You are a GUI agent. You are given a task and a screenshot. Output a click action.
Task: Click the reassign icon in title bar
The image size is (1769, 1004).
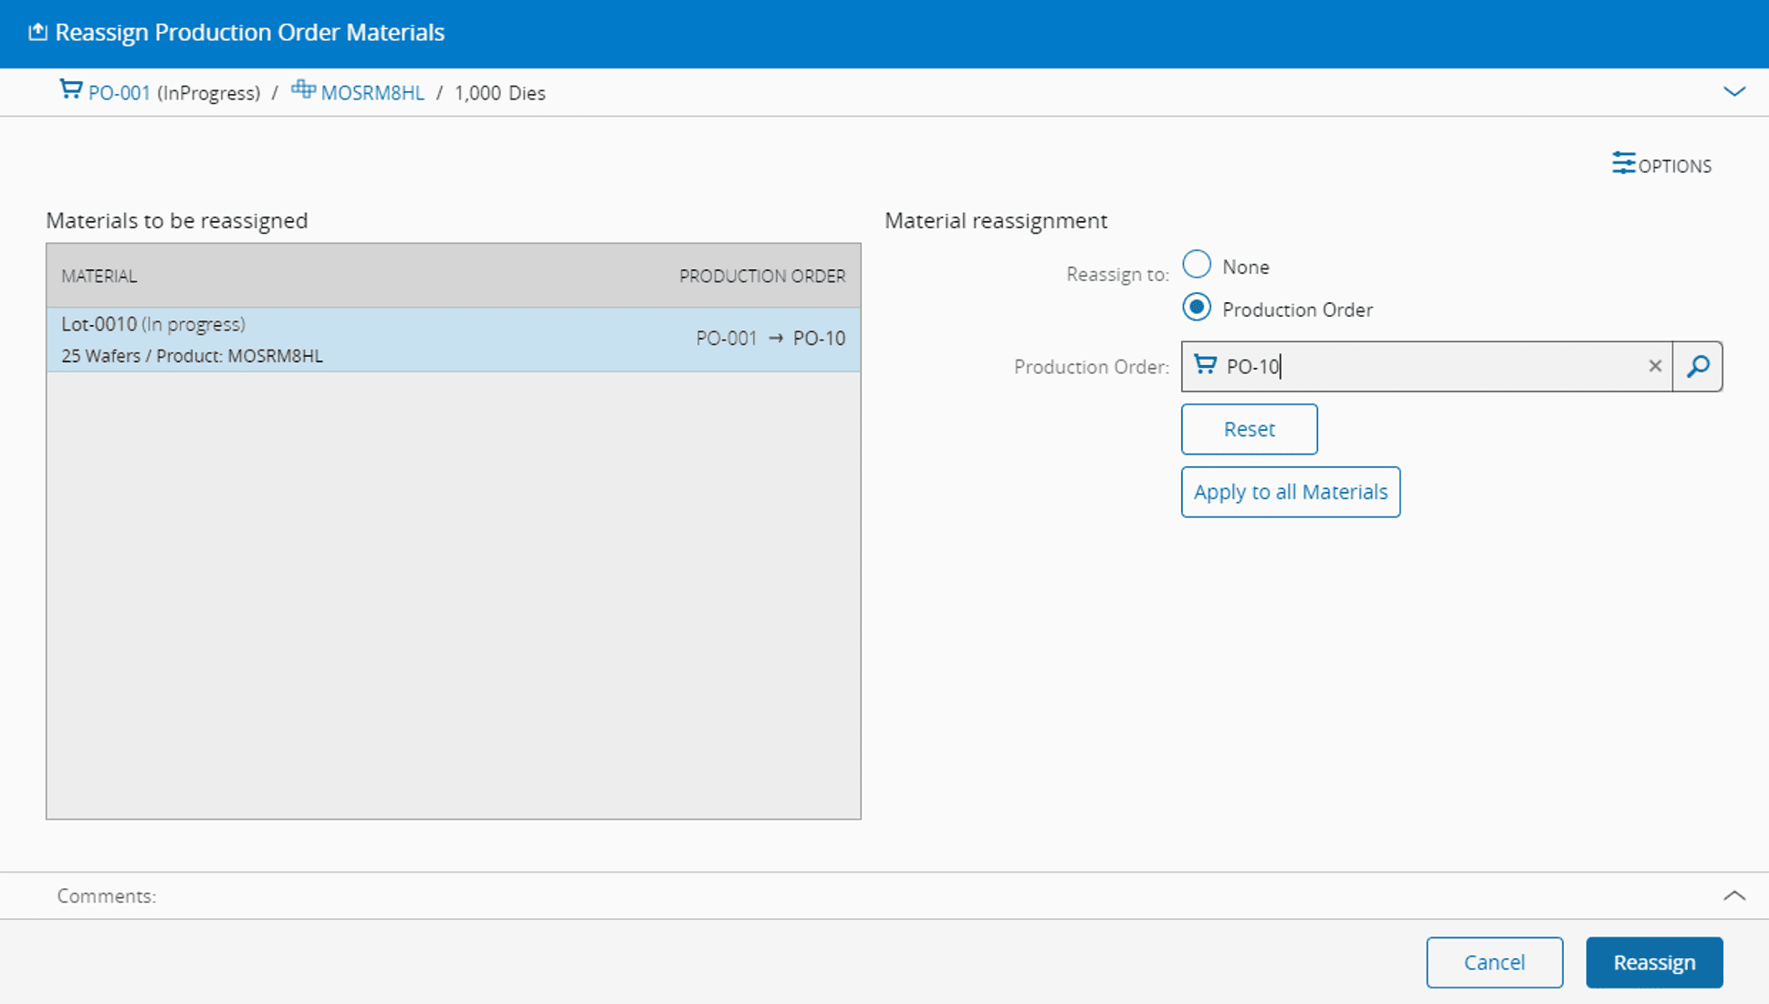[37, 32]
